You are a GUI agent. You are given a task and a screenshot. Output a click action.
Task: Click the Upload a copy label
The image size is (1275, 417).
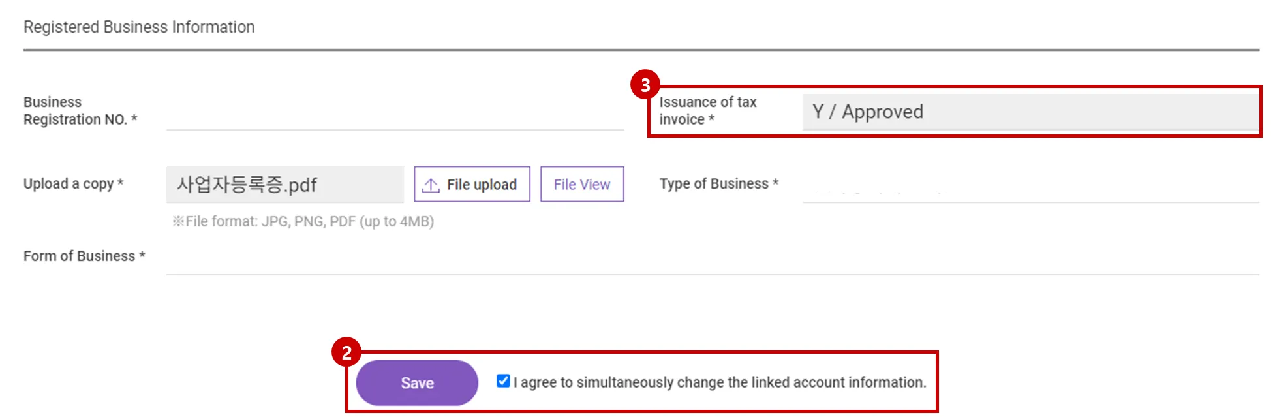click(x=73, y=184)
